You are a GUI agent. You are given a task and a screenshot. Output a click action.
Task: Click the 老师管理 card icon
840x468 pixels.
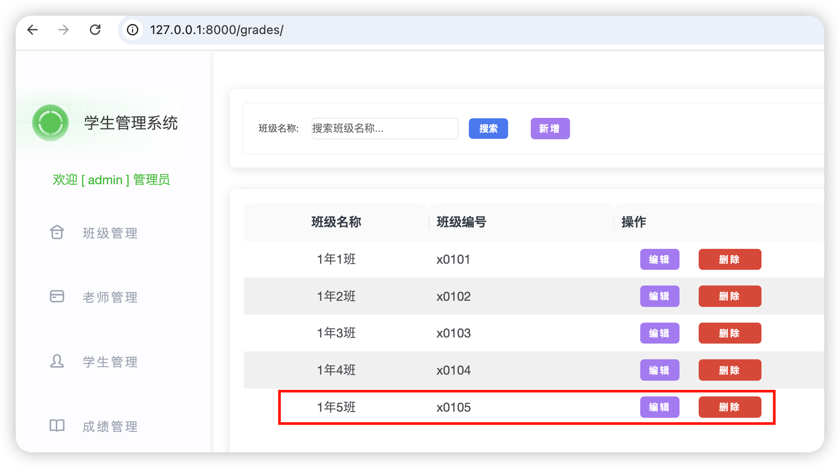(57, 296)
